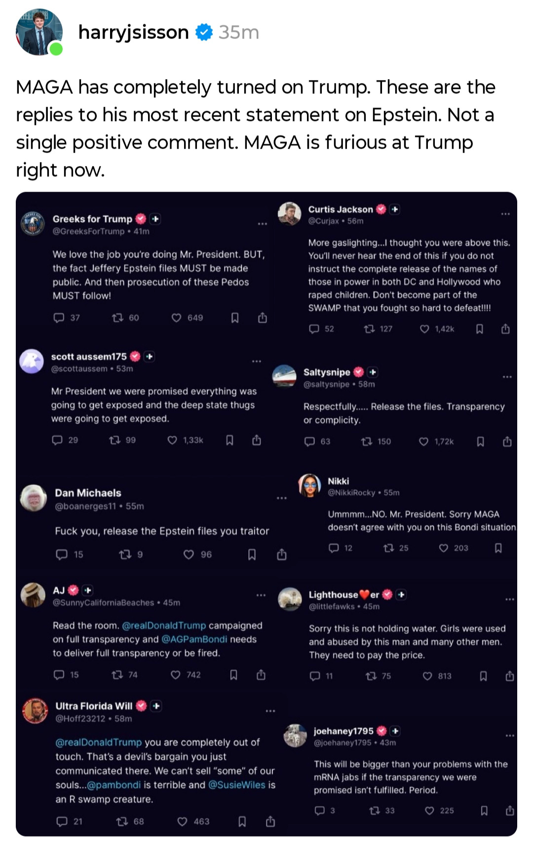Like Nikki's reply

444,548
